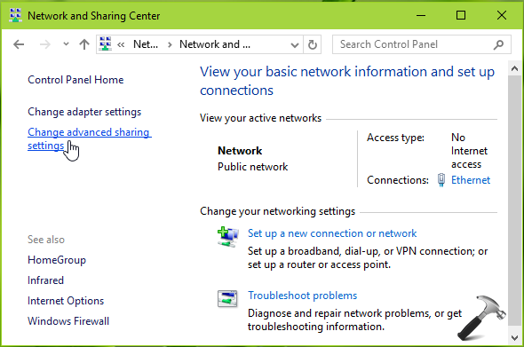Click the 'Change your networking settings' heading
The height and width of the screenshot is (347, 524).
coord(277,211)
